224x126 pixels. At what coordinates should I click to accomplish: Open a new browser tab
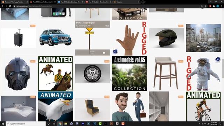(x=143, y=2)
